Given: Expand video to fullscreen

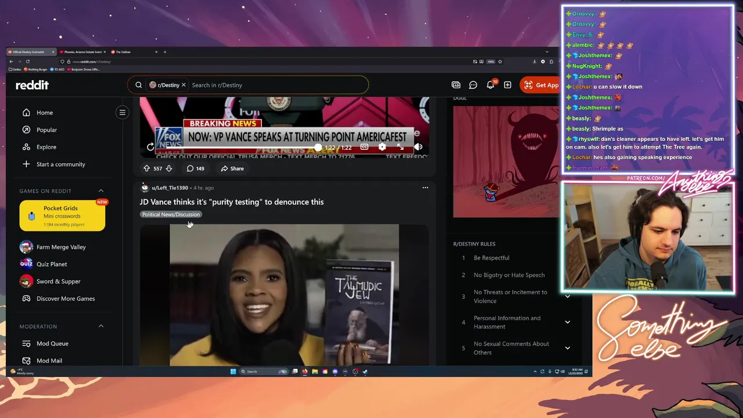Looking at the screenshot, I should tap(400, 147).
